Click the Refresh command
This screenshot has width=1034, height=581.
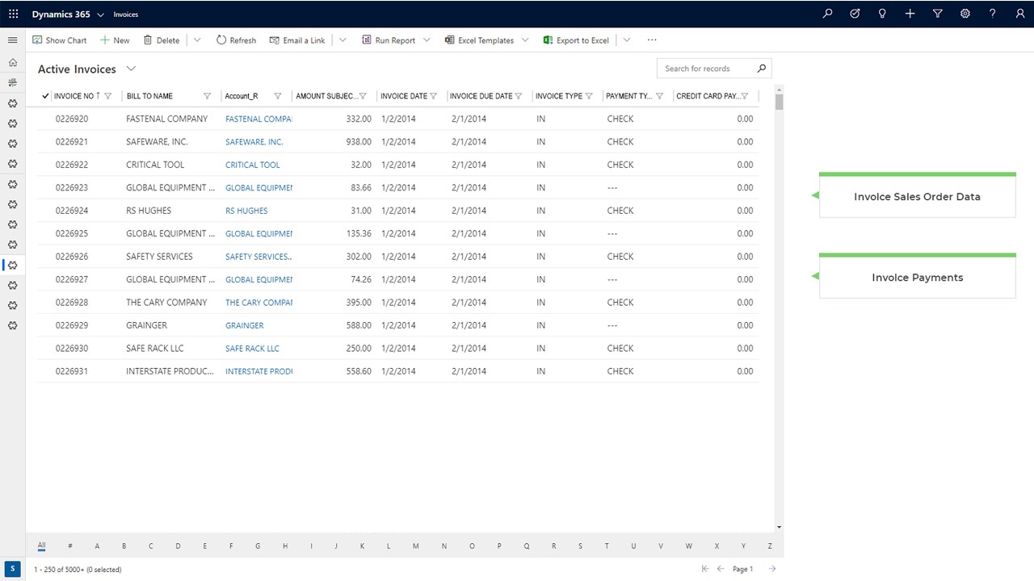click(236, 40)
